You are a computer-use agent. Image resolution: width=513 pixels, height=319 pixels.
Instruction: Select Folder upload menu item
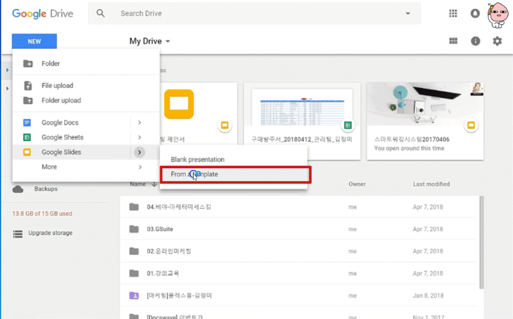[x=86, y=100]
